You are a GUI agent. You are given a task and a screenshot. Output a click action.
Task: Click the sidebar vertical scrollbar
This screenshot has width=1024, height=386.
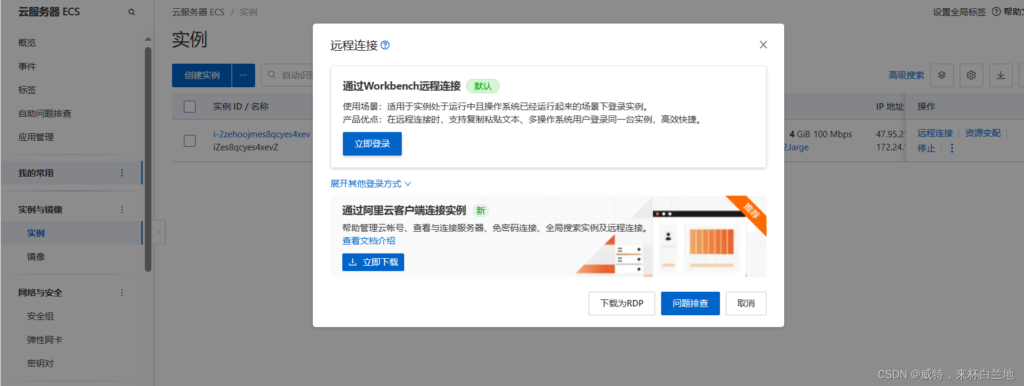pos(148,159)
